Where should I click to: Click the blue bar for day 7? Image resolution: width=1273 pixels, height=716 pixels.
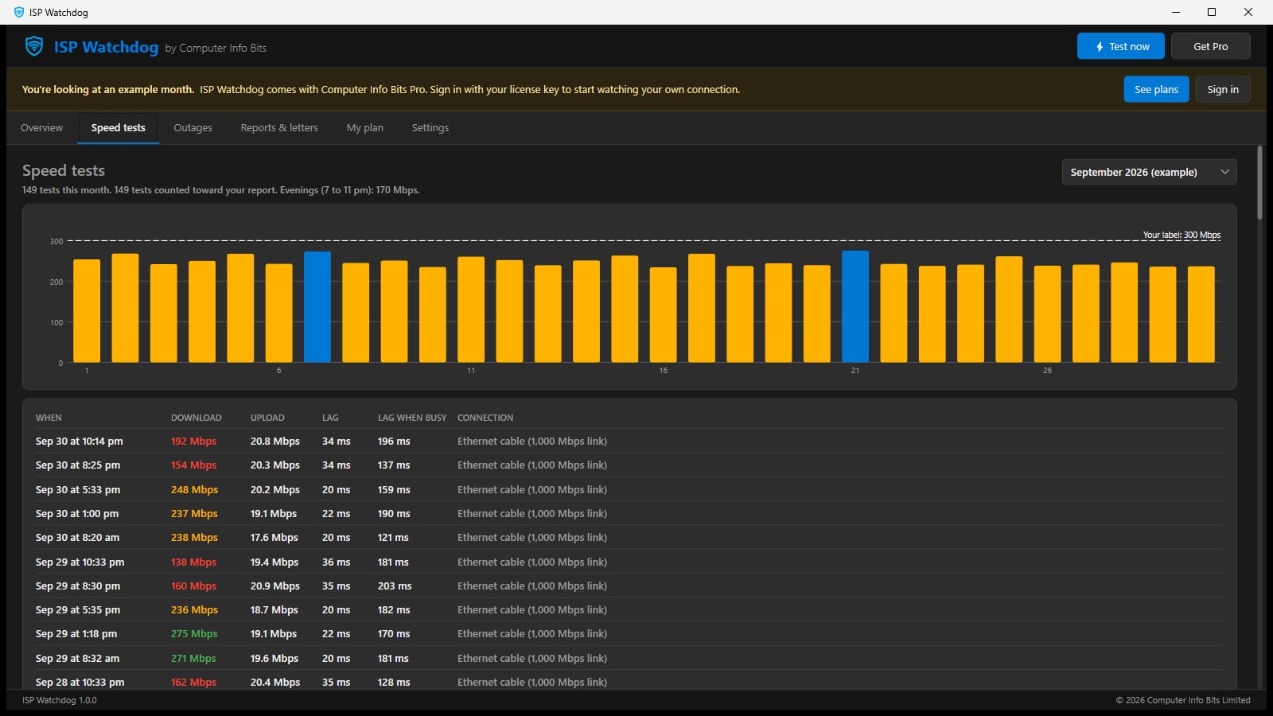tap(317, 307)
